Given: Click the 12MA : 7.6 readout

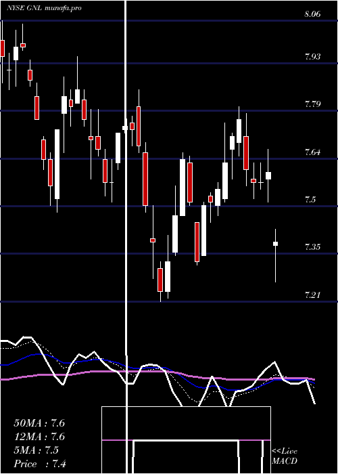Looking at the screenshot, I should pyautogui.click(x=39, y=437).
